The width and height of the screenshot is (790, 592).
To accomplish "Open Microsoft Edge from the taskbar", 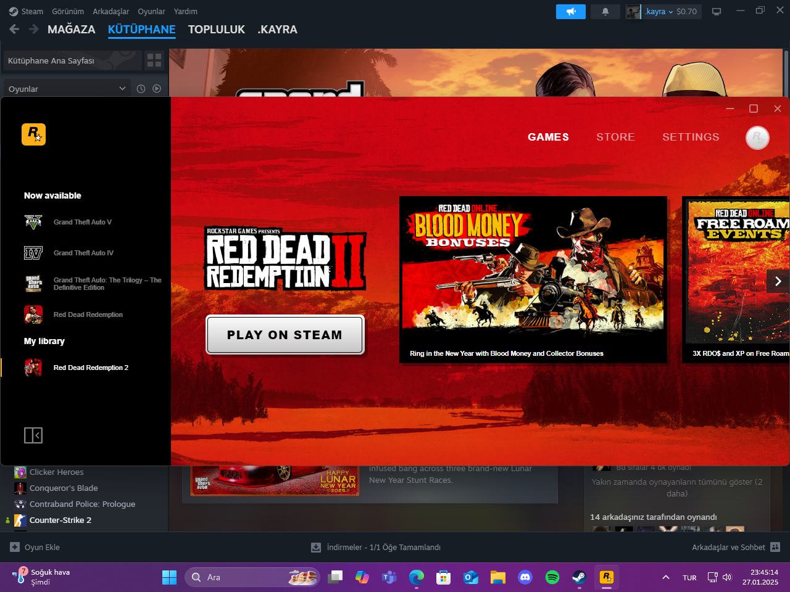I will tap(417, 577).
